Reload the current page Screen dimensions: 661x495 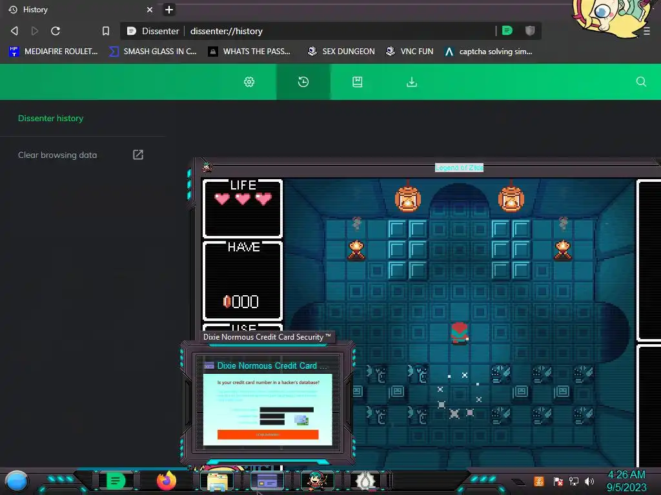pos(56,31)
